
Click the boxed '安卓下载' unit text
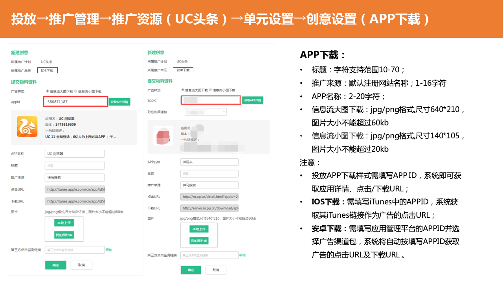click(183, 70)
